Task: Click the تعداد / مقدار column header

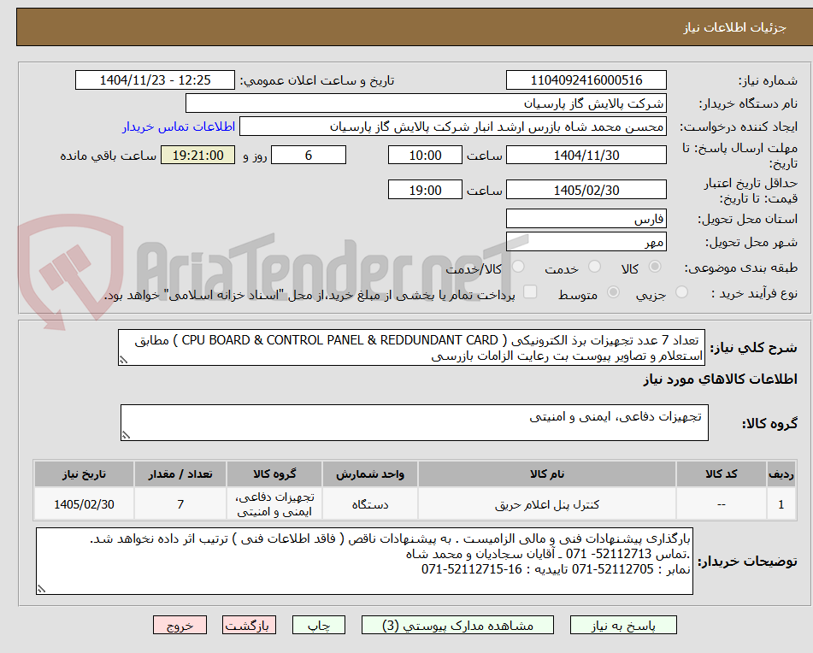Action: tap(180, 474)
